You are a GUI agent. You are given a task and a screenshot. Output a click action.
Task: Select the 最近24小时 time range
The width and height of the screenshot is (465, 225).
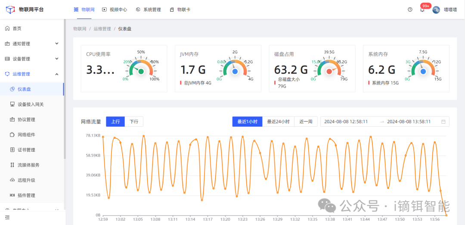pos(278,122)
